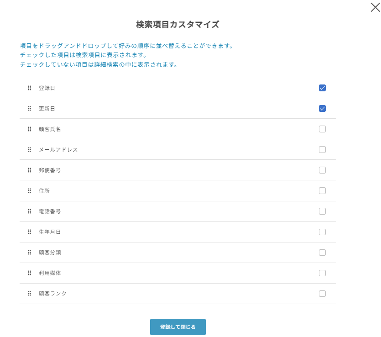Screen dimensions: 381x337
Task: Tick the 生年月日 checkbox
Action: point(322,232)
